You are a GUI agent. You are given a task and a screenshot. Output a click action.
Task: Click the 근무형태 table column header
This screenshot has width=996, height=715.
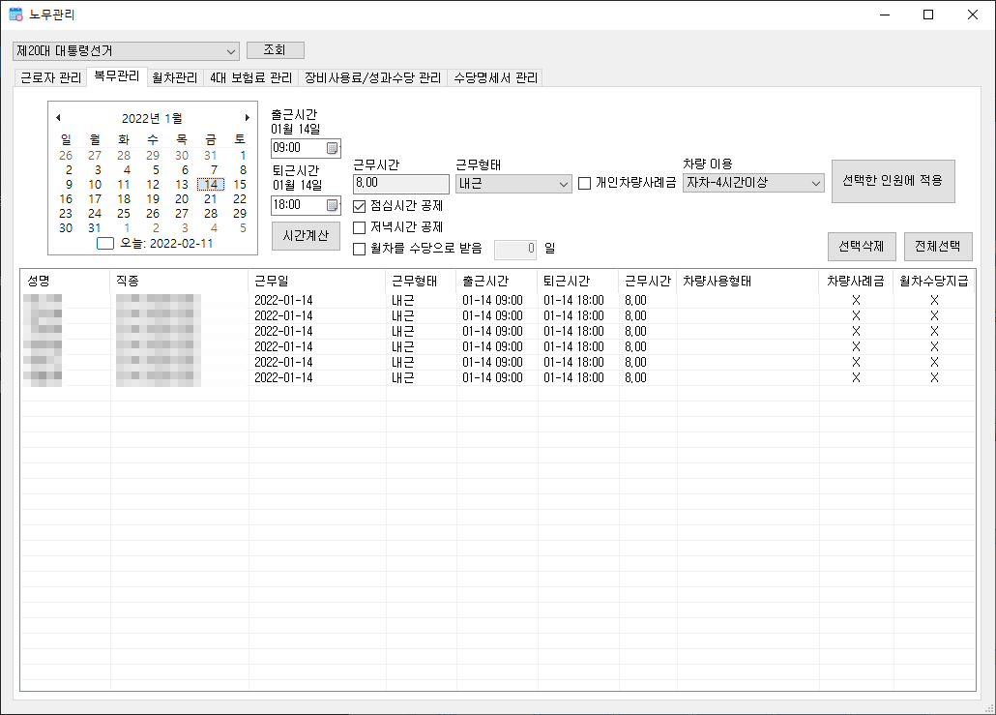[x=422, y=281]
